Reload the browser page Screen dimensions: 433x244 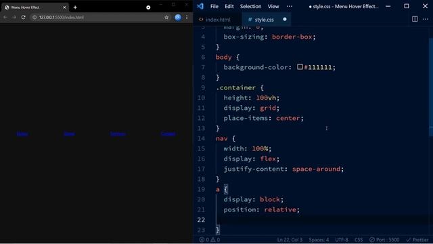(x=24, y=17)
